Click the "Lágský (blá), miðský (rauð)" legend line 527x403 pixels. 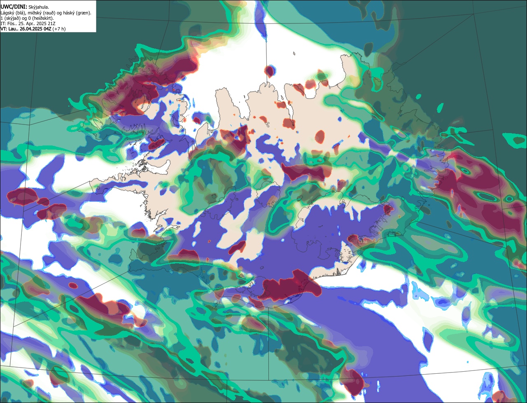[x=46, y=13]
